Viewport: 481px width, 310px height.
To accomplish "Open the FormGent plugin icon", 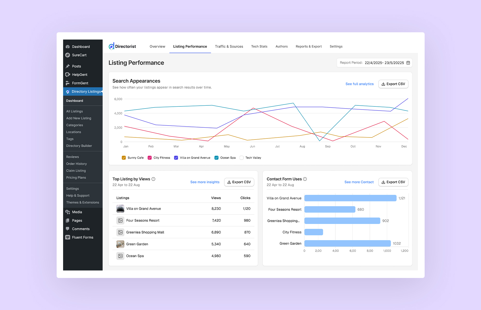I will coord(67,83).
